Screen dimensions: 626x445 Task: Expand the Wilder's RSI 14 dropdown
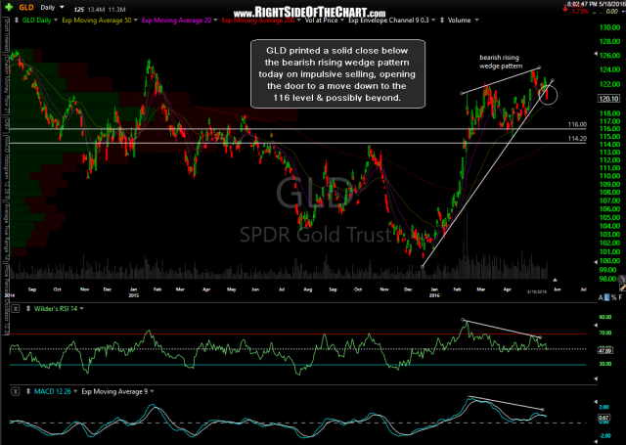pyautogui.click(x=82, y=308)
